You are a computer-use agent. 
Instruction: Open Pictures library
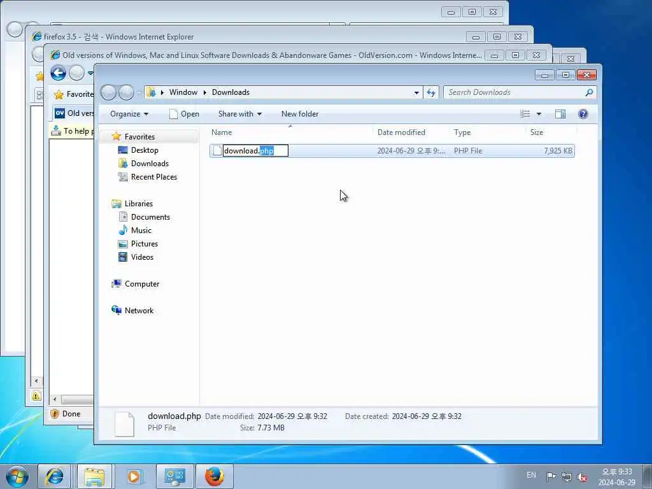(145, 244)
